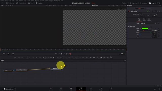
Task: Pin the Background1 tool in the Inspector
Action: click(155, 11)
